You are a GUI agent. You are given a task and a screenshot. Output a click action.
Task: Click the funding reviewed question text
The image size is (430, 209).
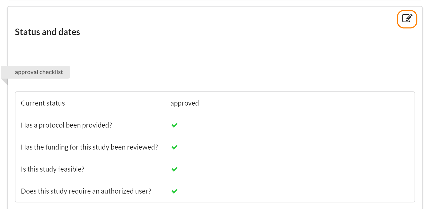[89, 147]
